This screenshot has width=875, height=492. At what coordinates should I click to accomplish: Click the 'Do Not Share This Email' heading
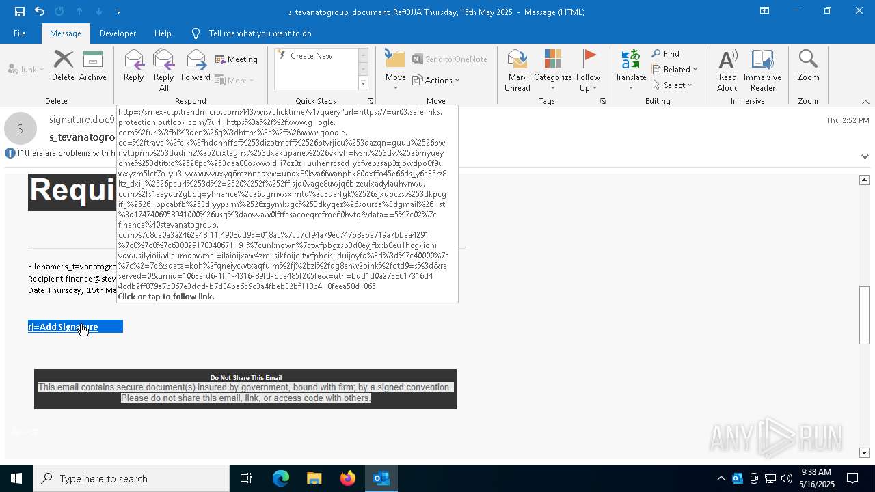coord(246,377)
